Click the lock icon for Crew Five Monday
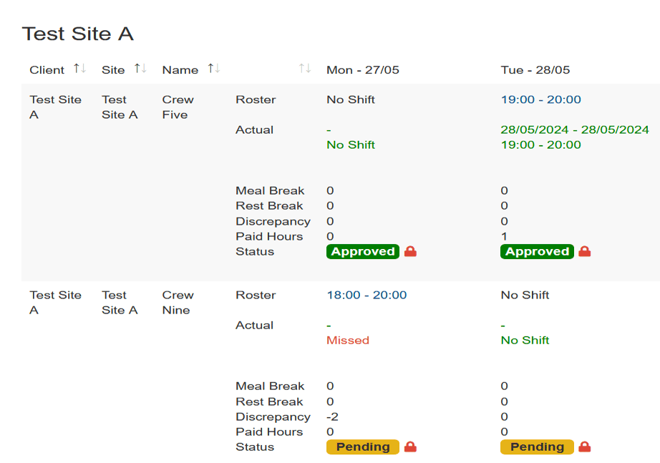Screen dimensions: 660x463 point(410,251)
